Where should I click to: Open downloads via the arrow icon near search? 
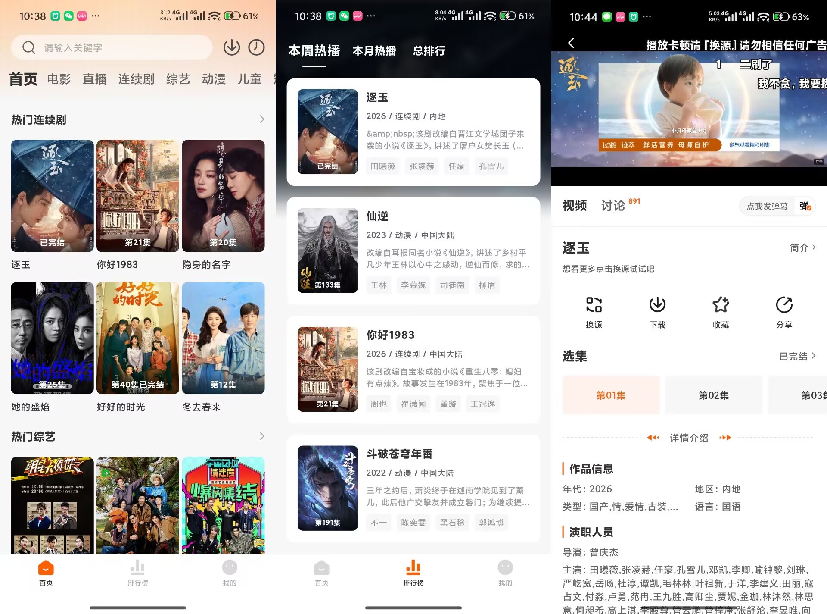coord(232,47)
